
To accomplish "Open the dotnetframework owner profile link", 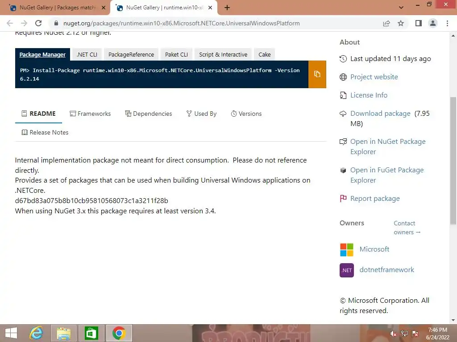I will (387, 270).
